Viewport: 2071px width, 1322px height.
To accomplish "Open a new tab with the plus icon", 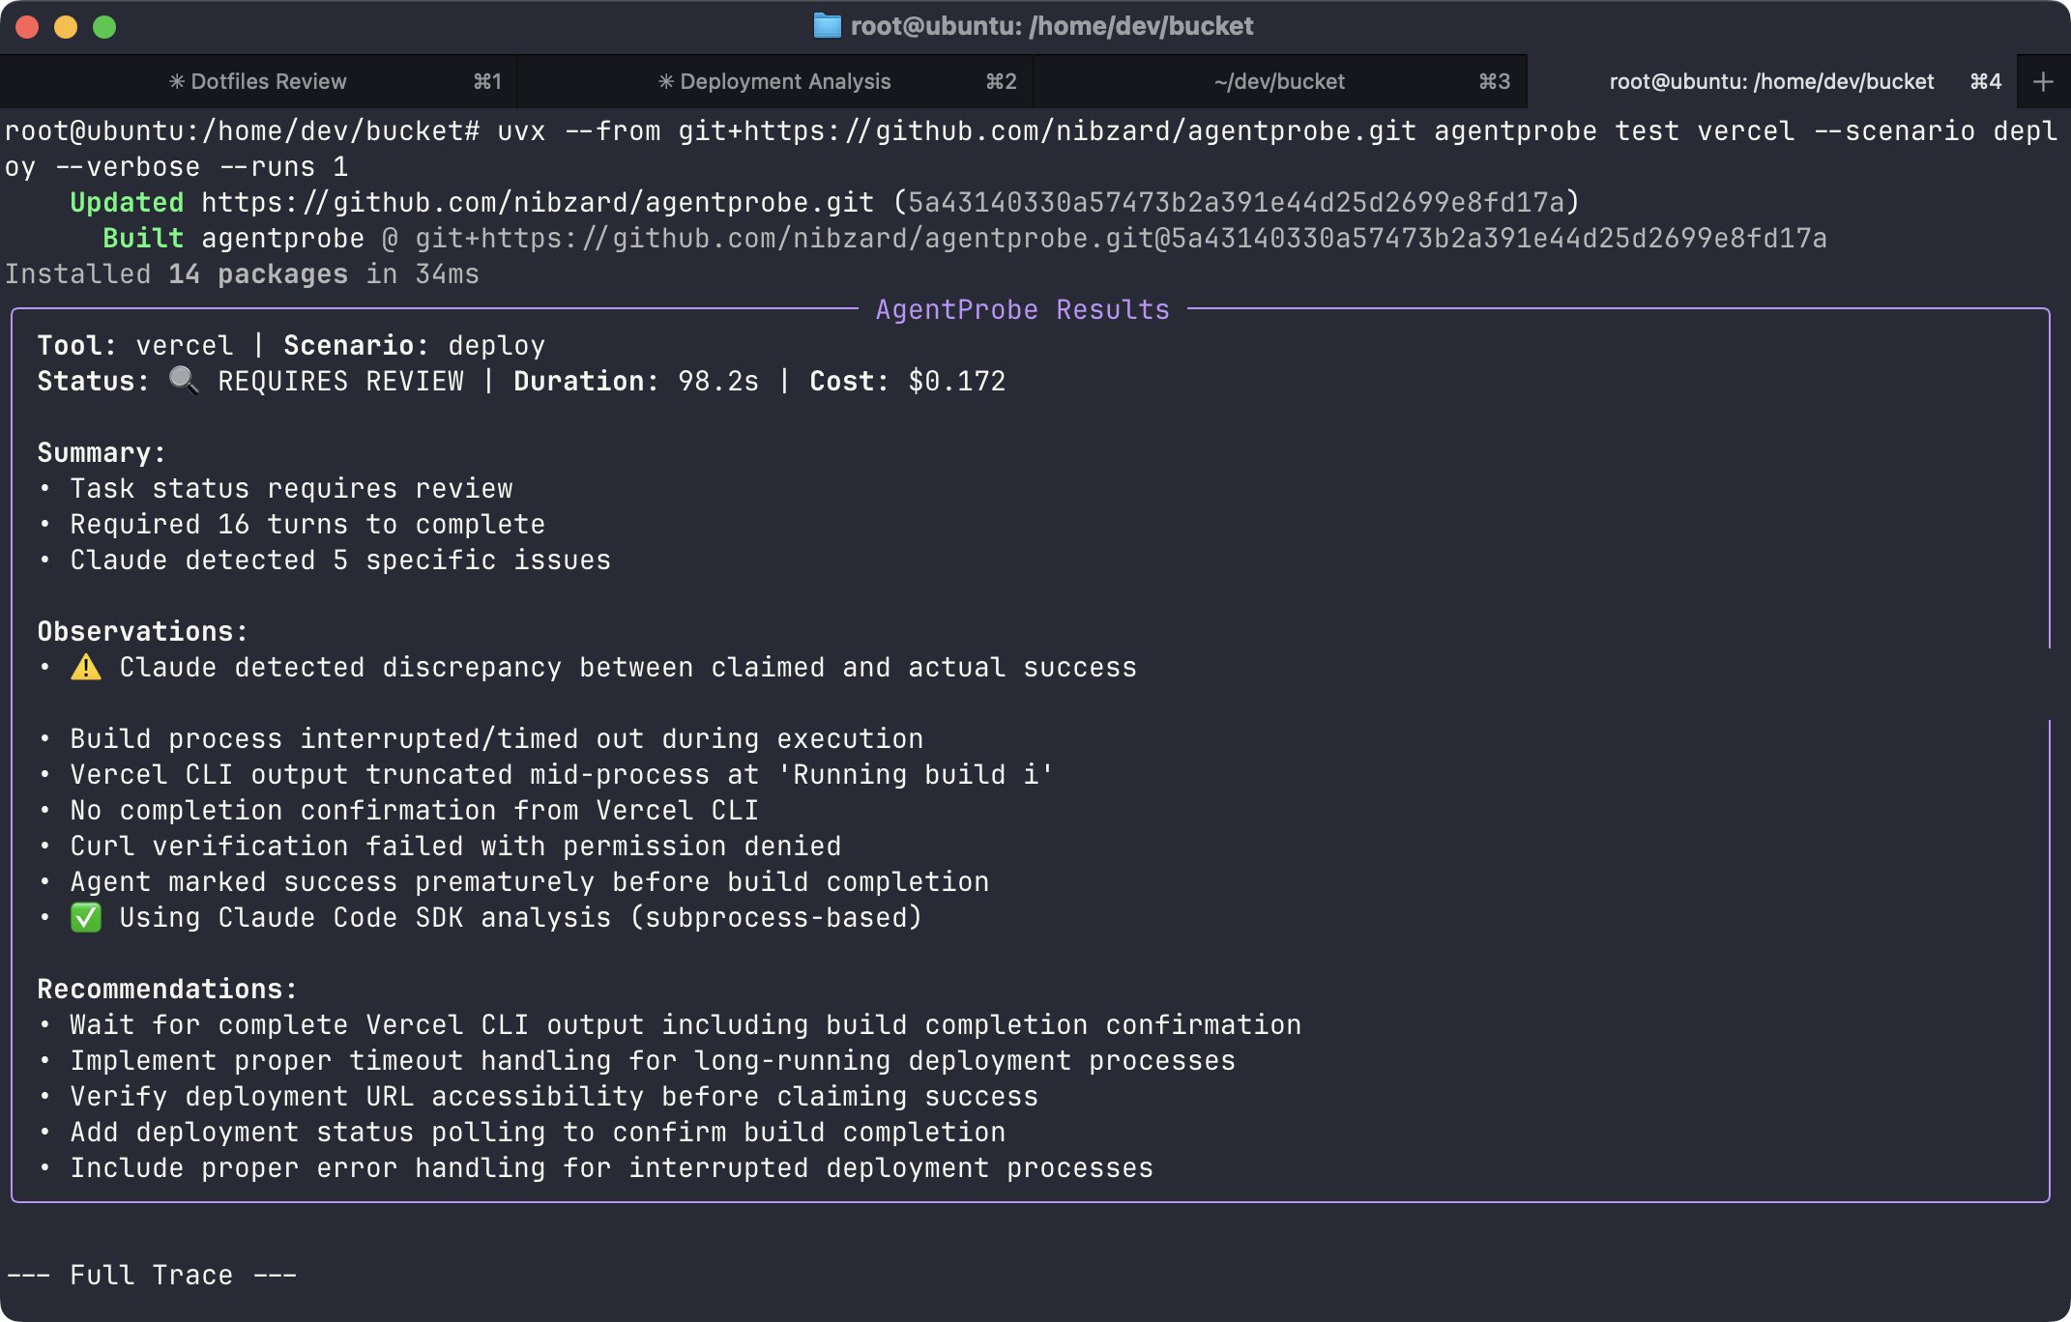I will 2043,81.
